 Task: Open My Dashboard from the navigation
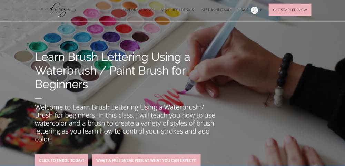[x=216, y=10]
